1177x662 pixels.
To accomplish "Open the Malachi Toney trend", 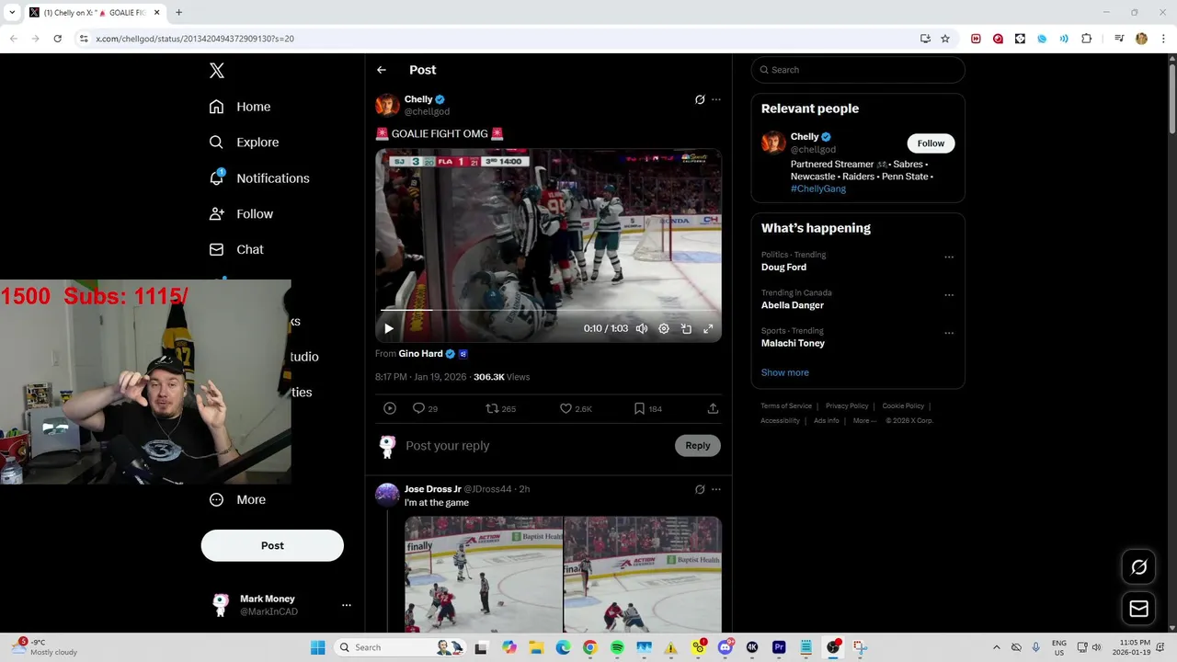I will pos(794,343).
